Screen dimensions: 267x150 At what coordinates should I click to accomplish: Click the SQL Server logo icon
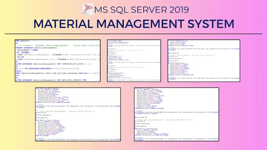[x=88, y=9]
